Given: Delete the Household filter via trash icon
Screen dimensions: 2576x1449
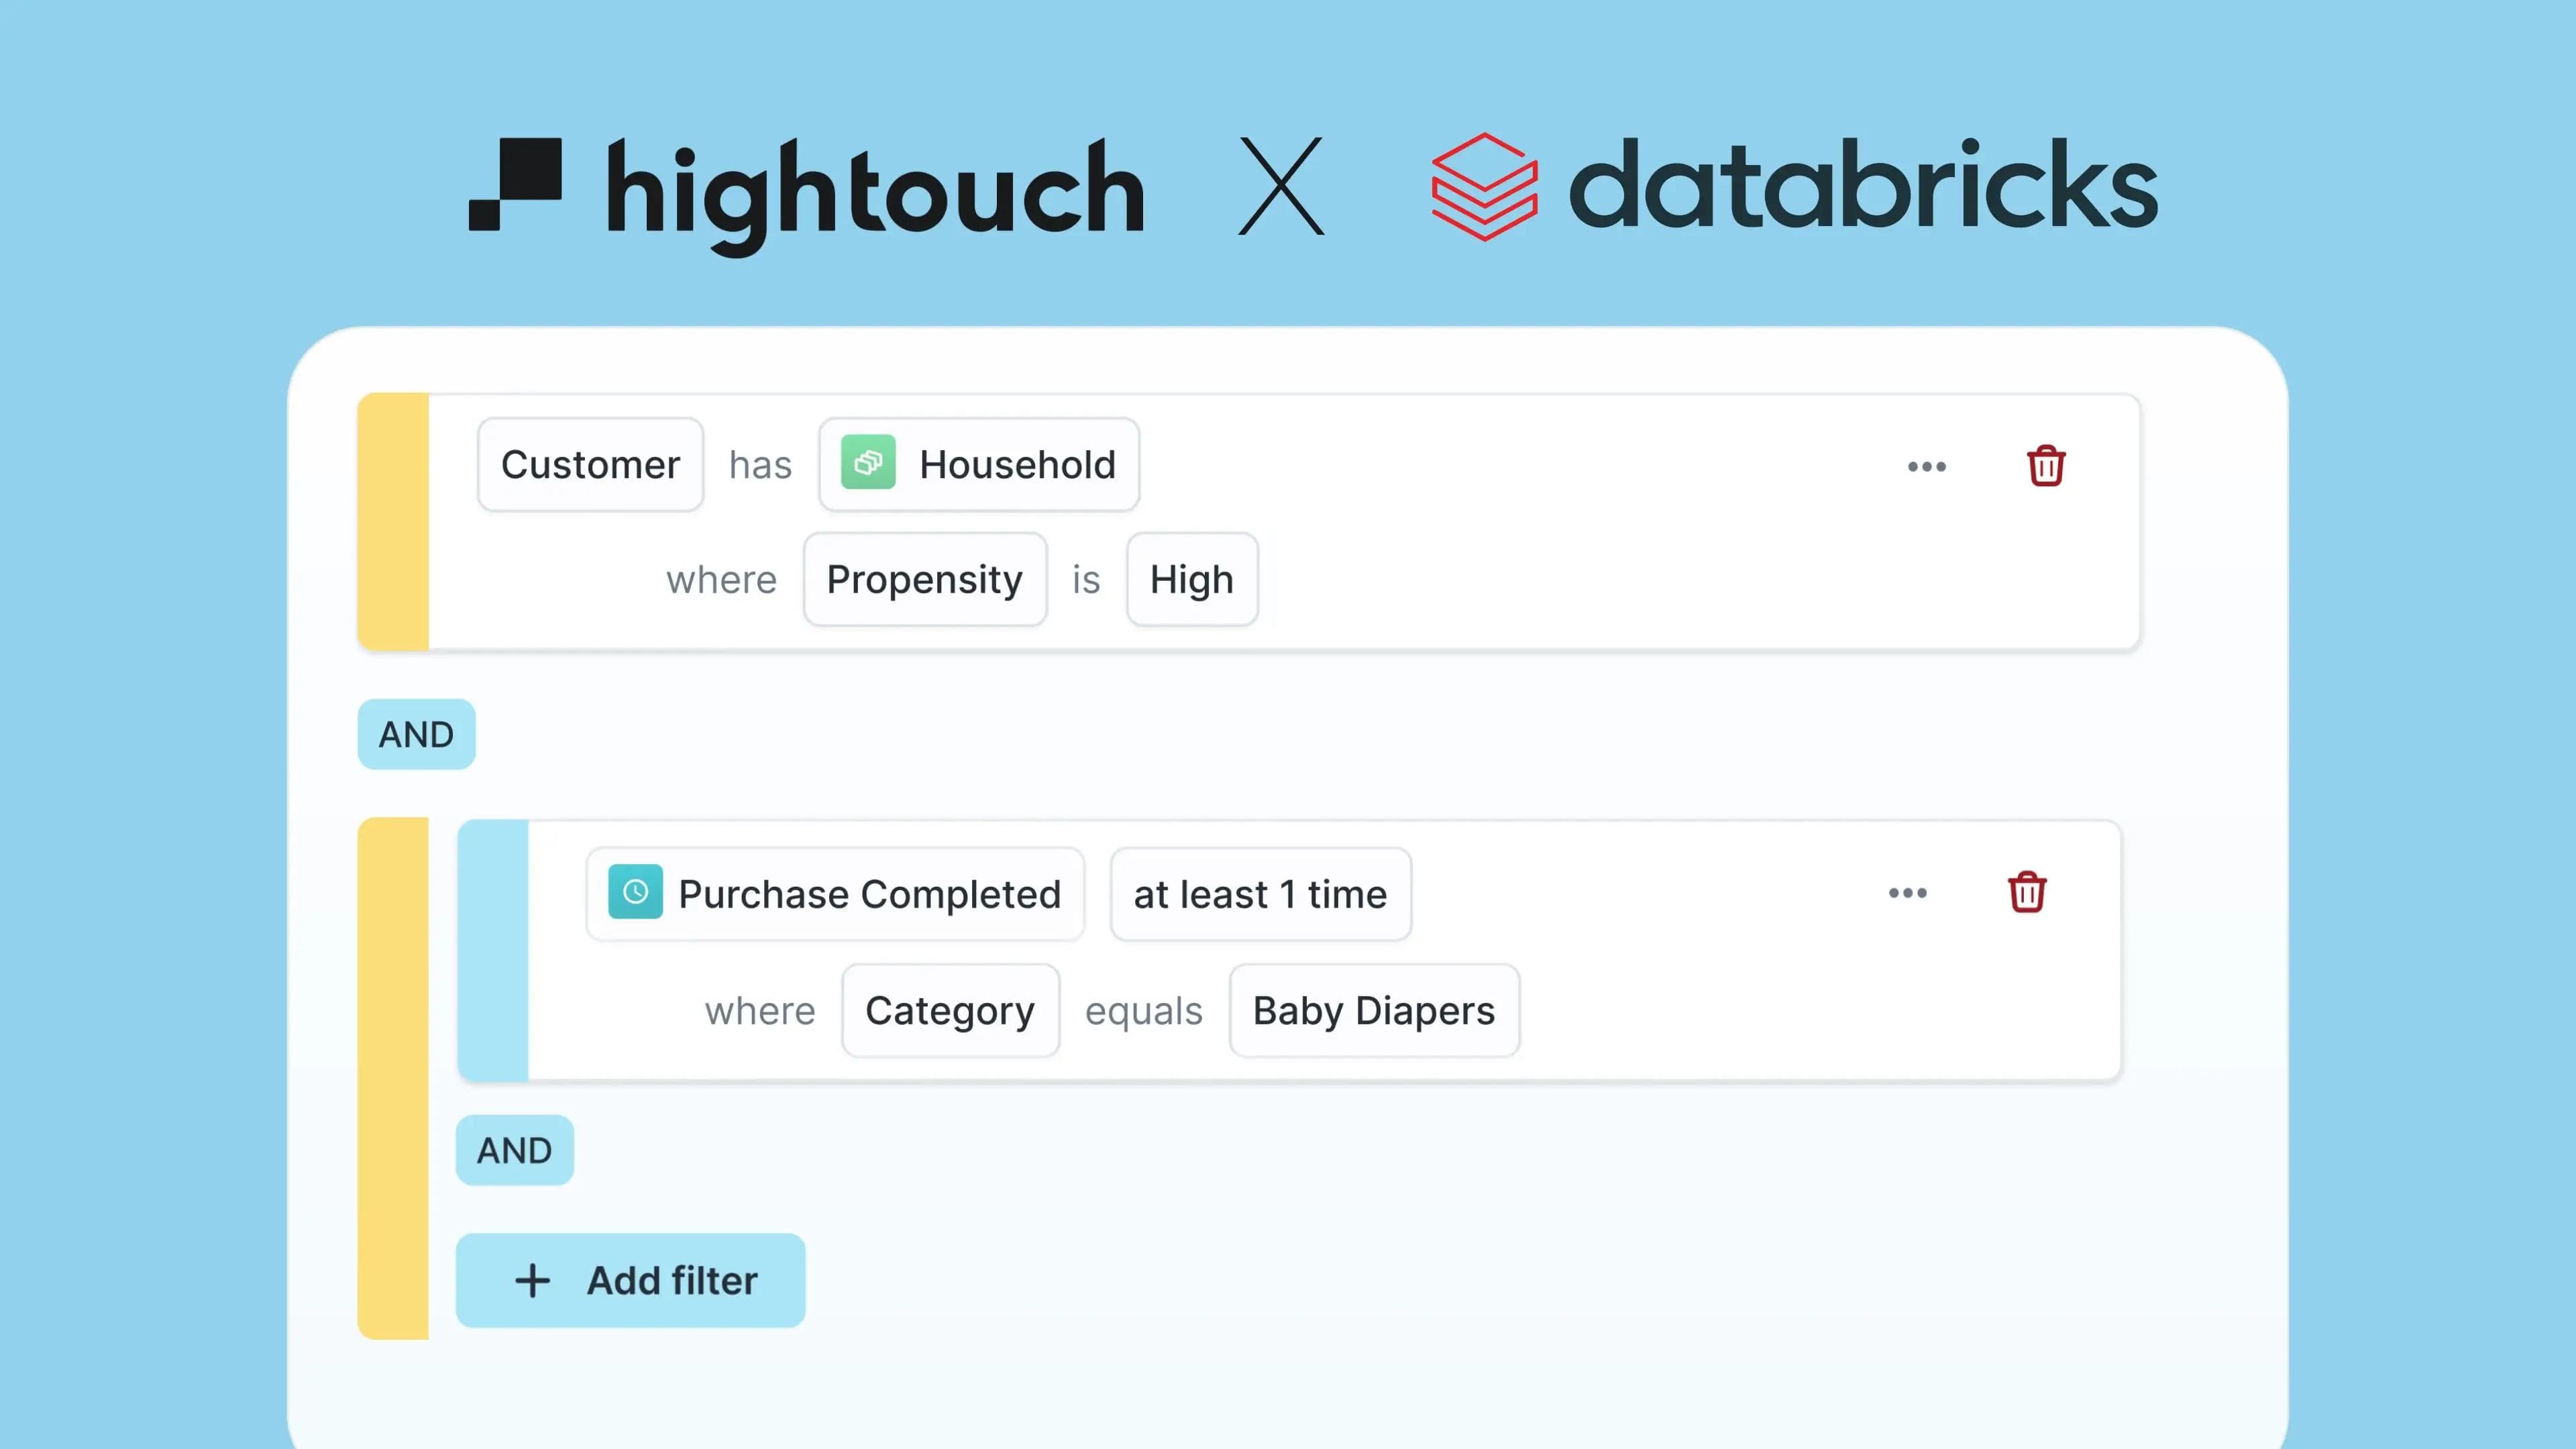Looking at the screenshot, I should 2045,466.
